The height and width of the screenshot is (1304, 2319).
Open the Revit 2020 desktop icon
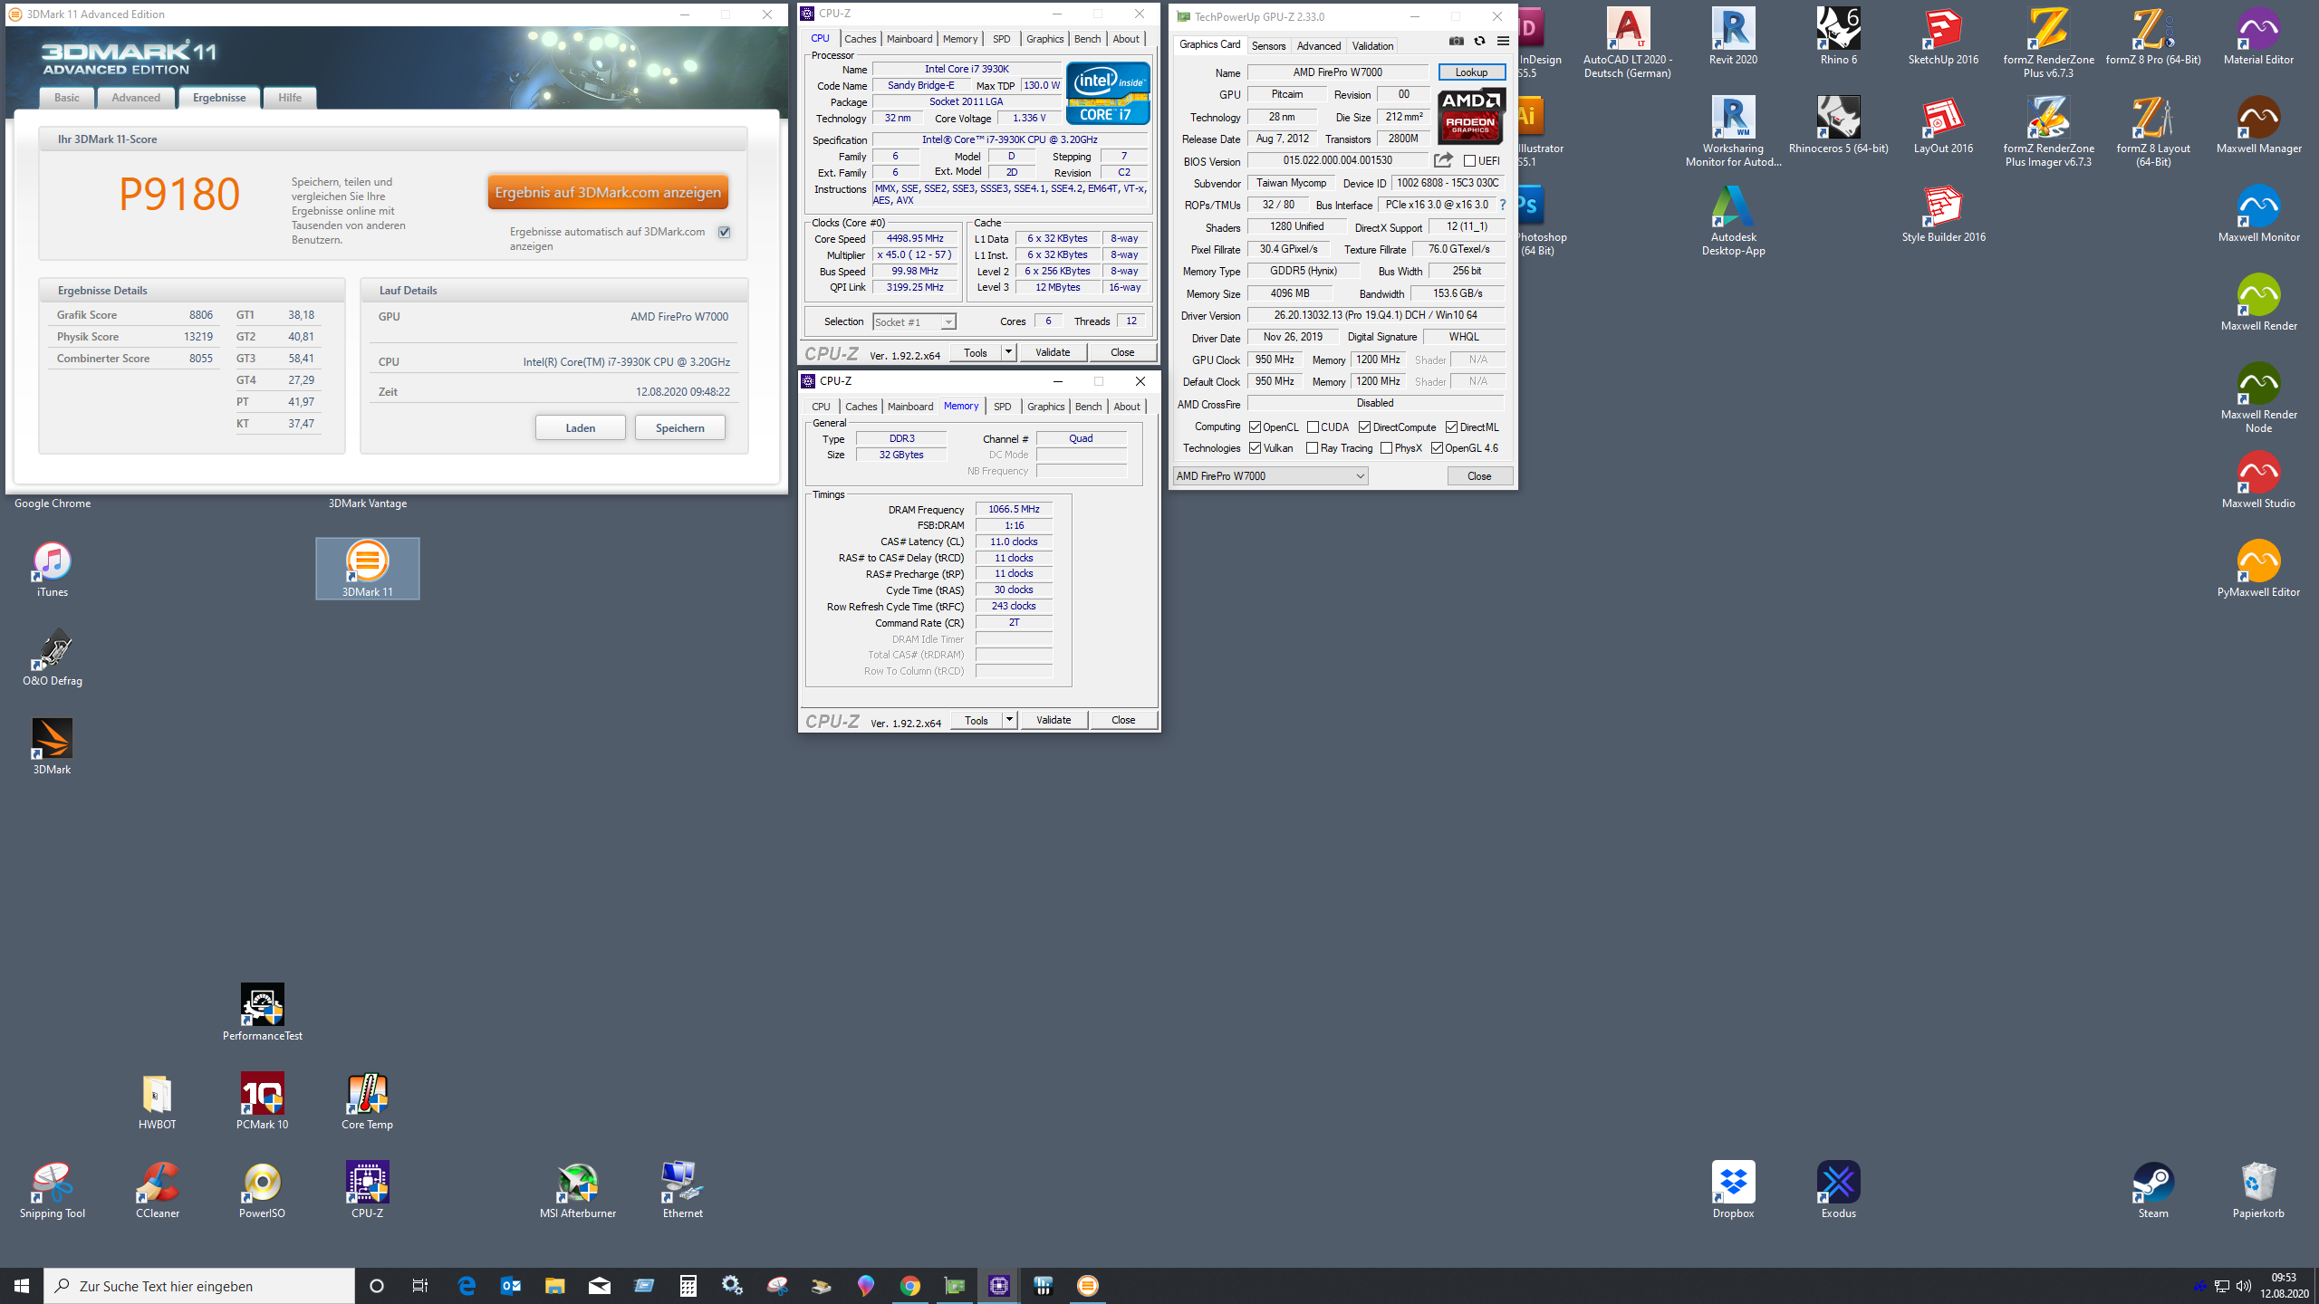pyautogui.click(x=1733, y=36)
